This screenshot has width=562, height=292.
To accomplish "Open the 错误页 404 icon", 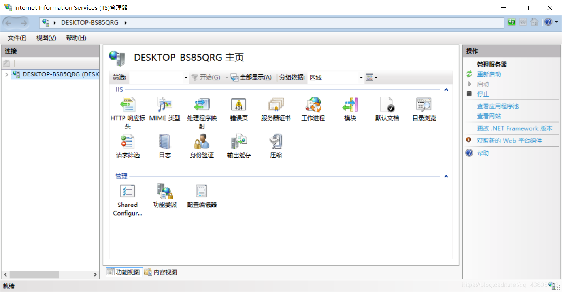I will click(x=239, y=105).
